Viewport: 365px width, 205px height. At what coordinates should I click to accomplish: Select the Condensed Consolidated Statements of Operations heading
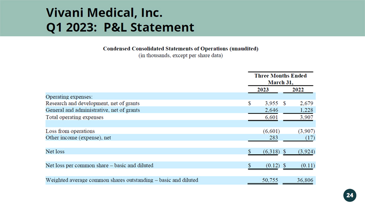pos(181,49)
